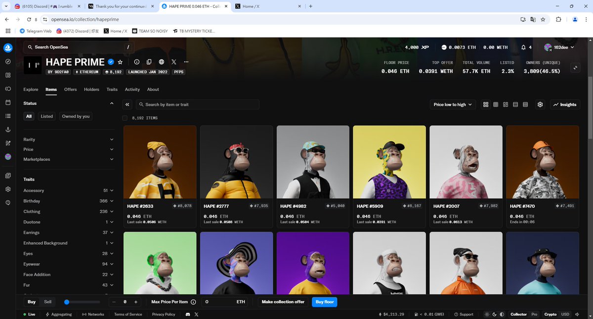Open the calendar Drops icon in sidebar
593x319 pixels.
(8, 102)
